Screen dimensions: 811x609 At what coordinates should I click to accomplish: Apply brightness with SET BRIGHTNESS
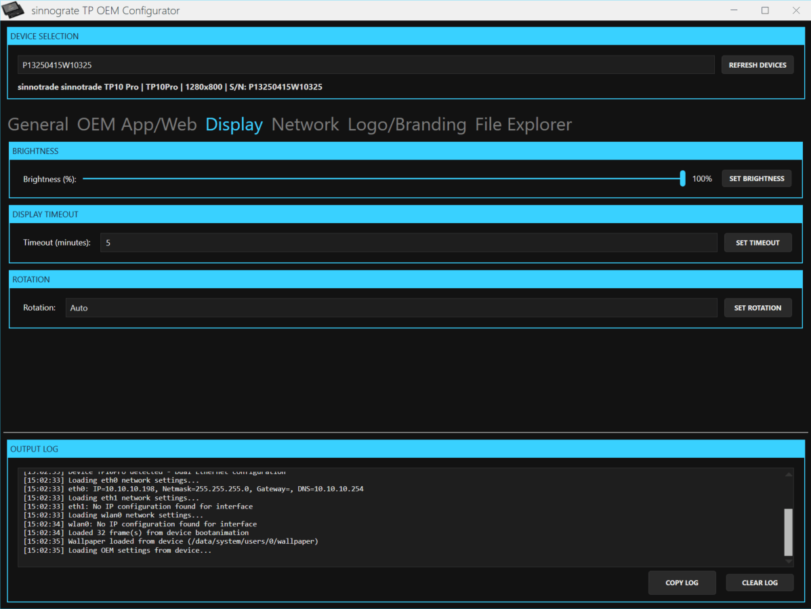pos(756,178)
